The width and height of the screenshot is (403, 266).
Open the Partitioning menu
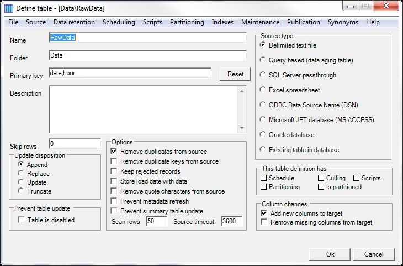tap(187, 22)
